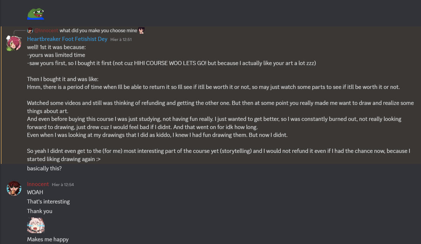The height and width of the screenshot is (244, 421).
Task: Click the line "-yours was limited time"
Action: pyautogui.click(x=56, y=55)
